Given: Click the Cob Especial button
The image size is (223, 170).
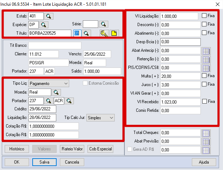Looking at the screenshot, I should point(100,149).
